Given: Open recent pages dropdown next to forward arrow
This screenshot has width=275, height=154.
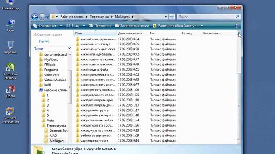Looking at the screenshot, I should 48,17.
